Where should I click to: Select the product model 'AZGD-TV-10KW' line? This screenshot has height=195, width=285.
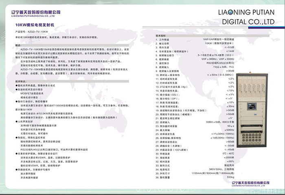pos(32,32)
